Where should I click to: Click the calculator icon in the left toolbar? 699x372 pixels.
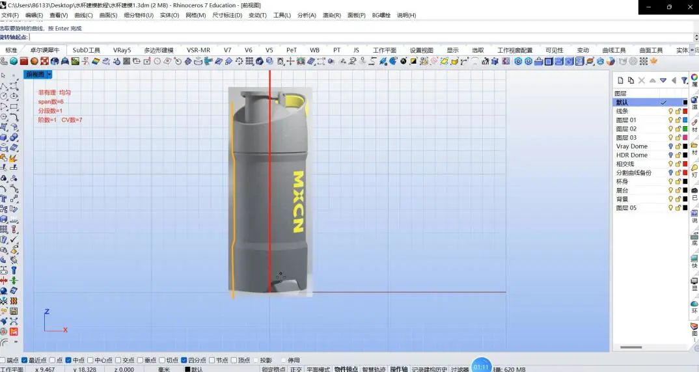pyautogui.click(x=14, y=311)
